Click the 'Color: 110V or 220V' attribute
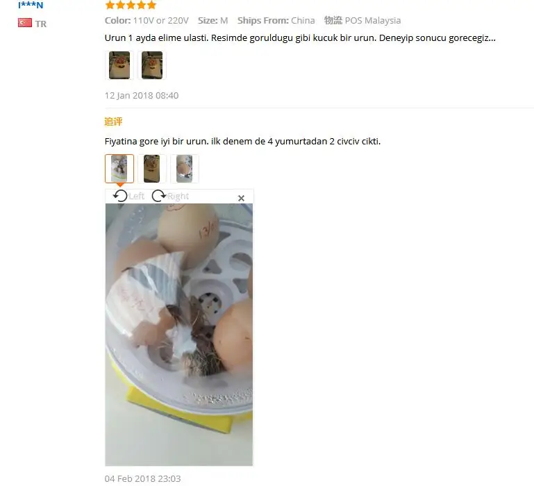 click(147, 20)
